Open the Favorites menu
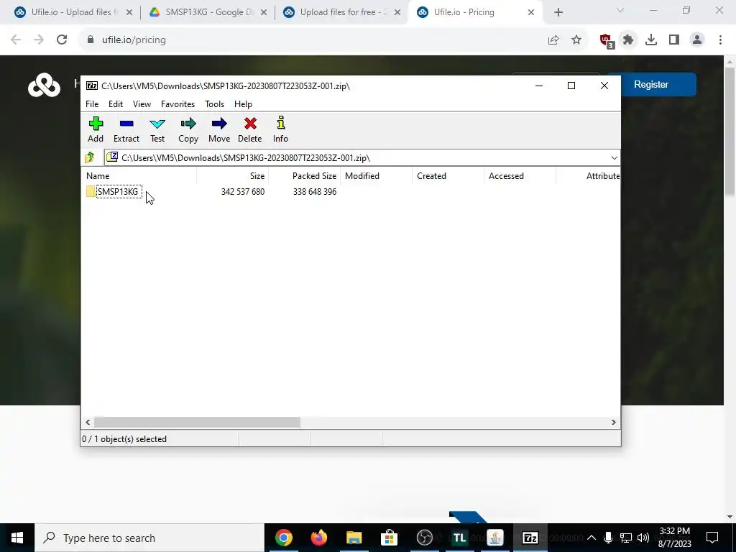 (178, 104)
